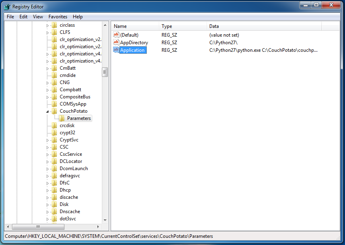Screen dimensions: 345x245
Task: Expand the CscService key
Action: tap(47, 155)
